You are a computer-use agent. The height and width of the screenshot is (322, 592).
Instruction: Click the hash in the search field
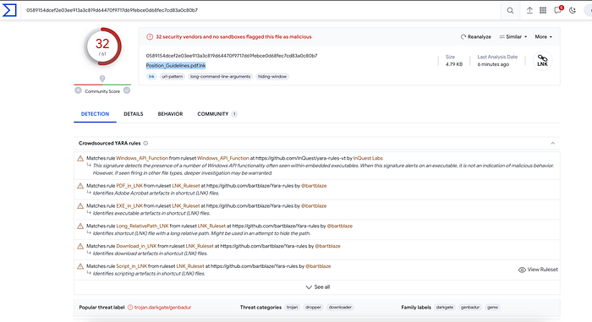coord(112,10)
